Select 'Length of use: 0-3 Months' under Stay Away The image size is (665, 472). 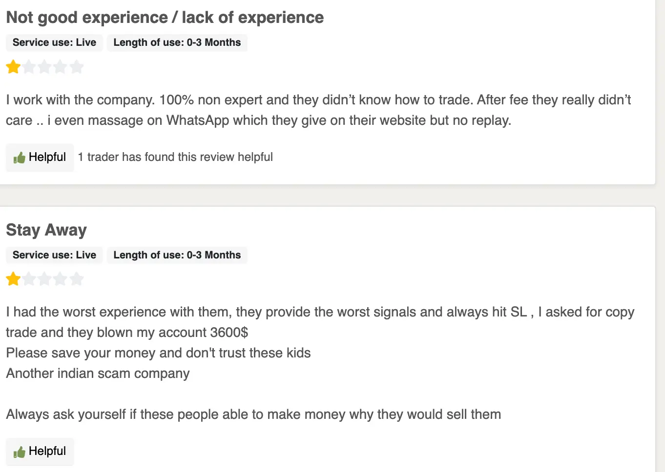click(177, 255)
